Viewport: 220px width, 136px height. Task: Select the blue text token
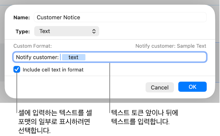click(73, 57)
